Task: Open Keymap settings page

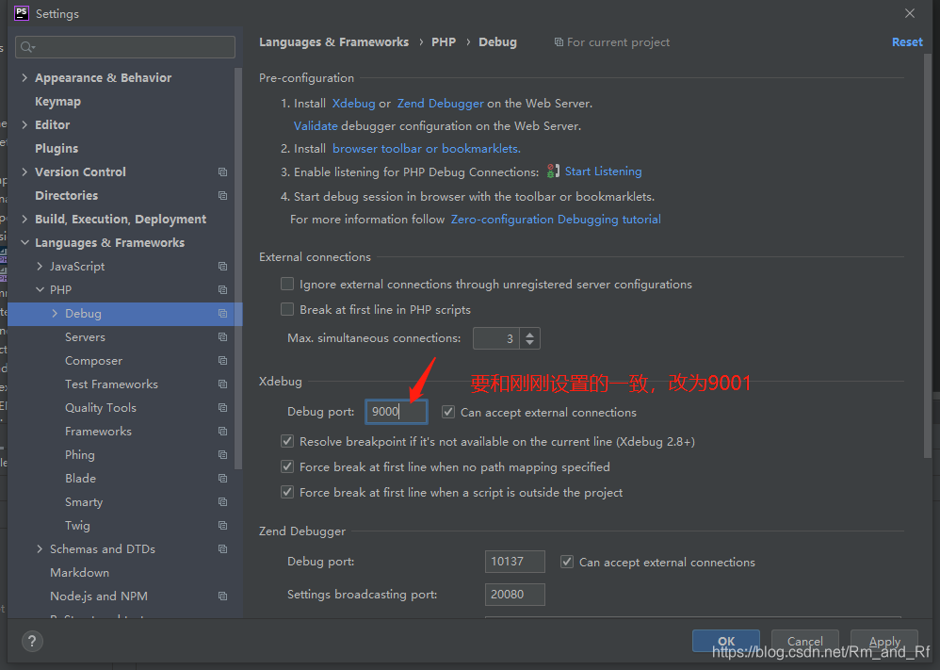Action: tap(57, 102)
